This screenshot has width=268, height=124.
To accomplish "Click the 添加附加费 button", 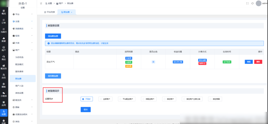I will pyautogui.click(x=53, y=36).
